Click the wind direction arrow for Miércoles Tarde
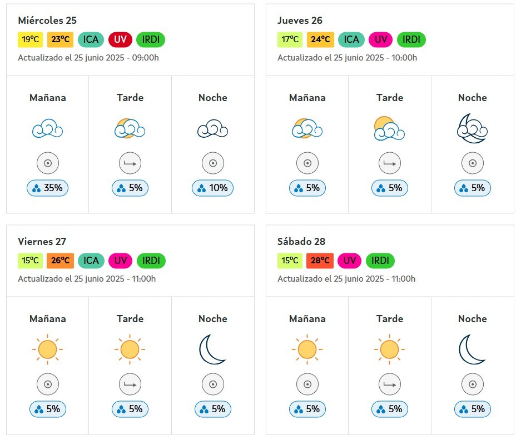 (130, 163)
